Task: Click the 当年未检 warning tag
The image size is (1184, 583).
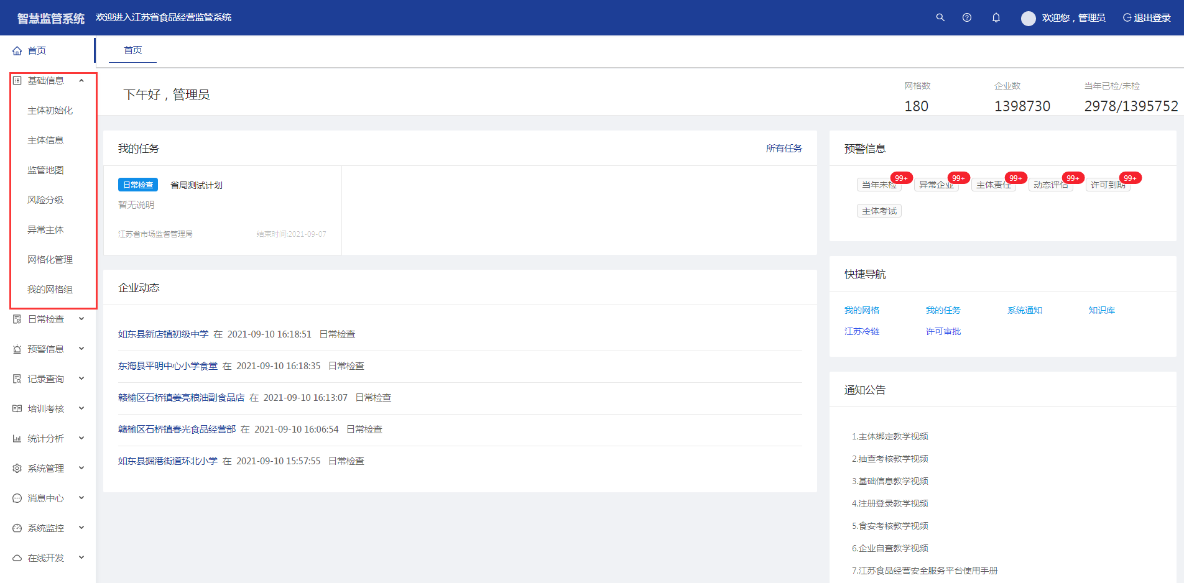Action: click(x=879, y=185)
